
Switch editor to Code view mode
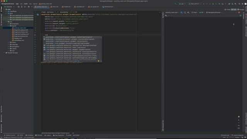click(227, 10)
